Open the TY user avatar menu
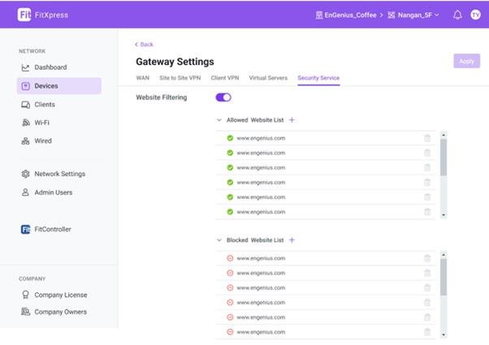This screenshot has width=489, height=345. pos(475,15)
